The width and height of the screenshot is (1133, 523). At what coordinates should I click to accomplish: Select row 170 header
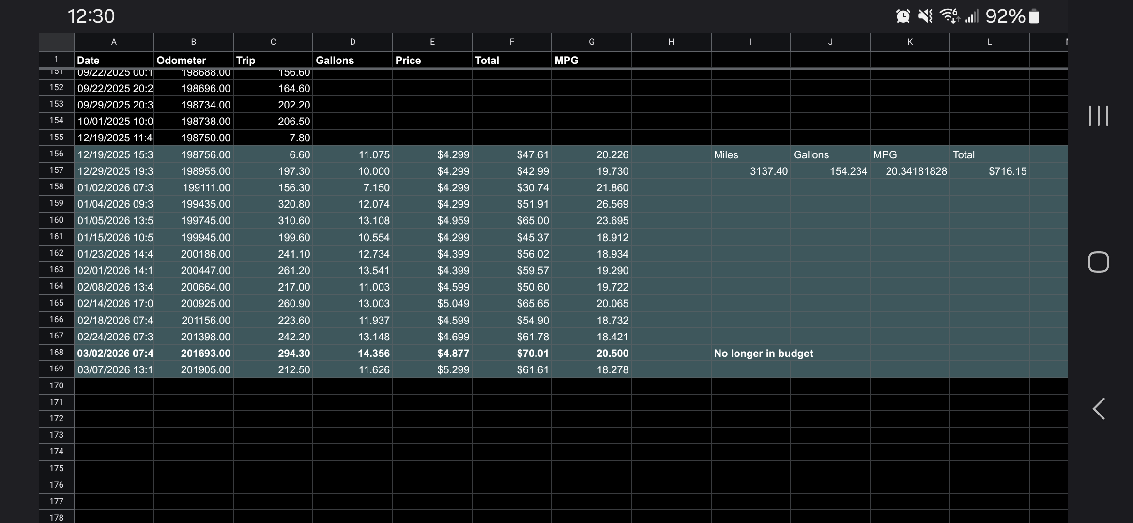pyautogui.click(x=56, y=386)
